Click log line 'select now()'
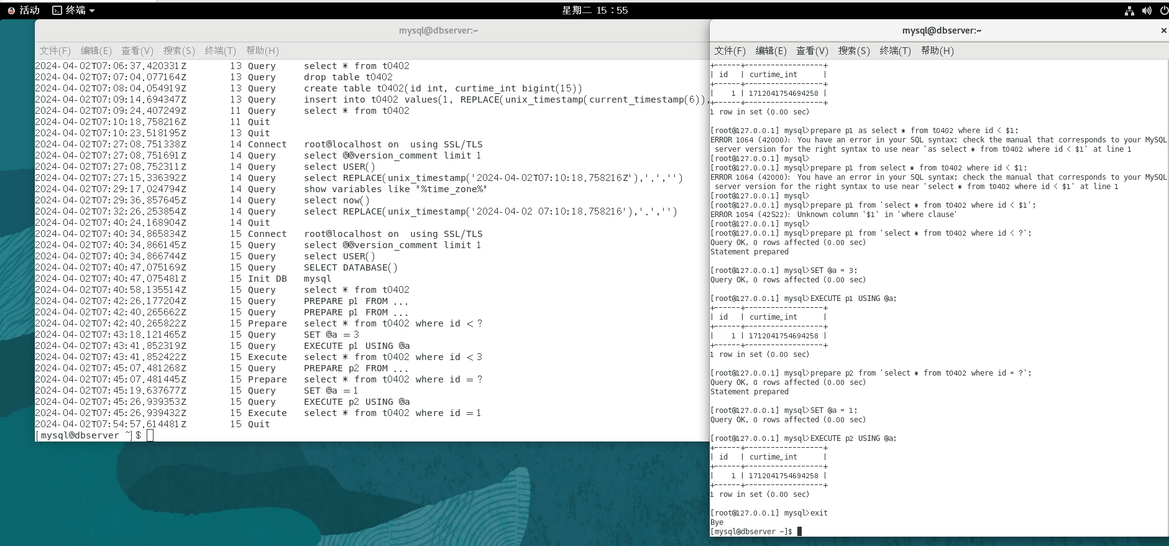This screenshot has height=546, width=1169. [x=337, y=200]
